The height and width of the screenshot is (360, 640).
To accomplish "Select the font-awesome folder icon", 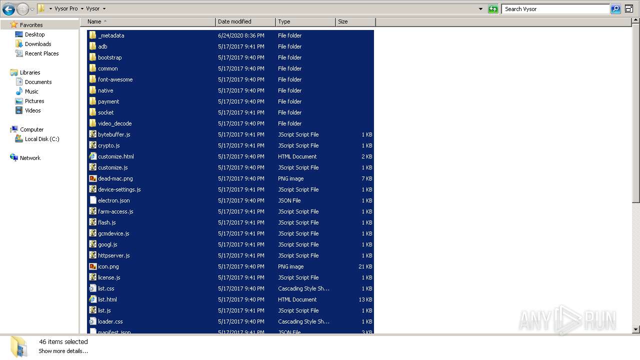I will tap(92, 79).
